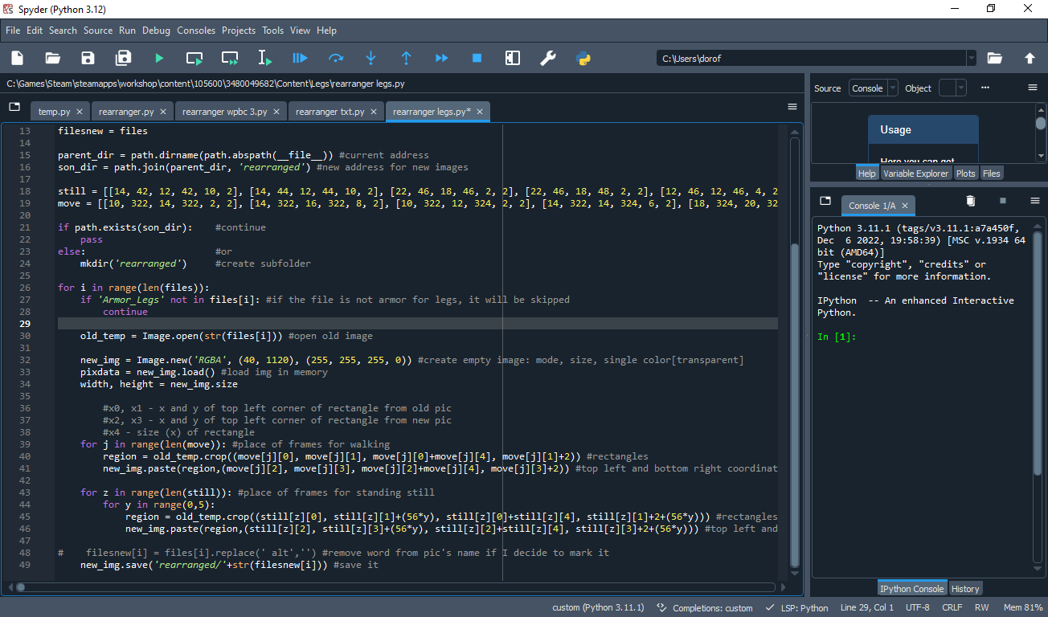Select IPython Console tab
The width and height of the screenshot is (1048, 617).
tap(912, 589)
